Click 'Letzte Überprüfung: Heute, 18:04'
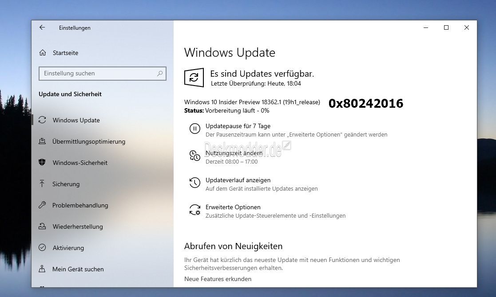This screenshot has height=297, width=496. pyautogui.click(x=256, y=84)
